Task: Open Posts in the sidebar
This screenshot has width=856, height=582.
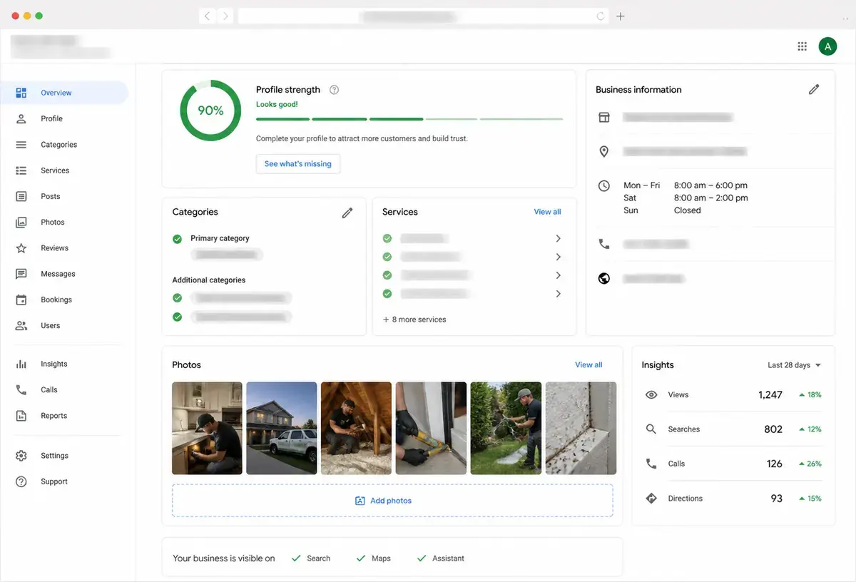Action: 51,196
